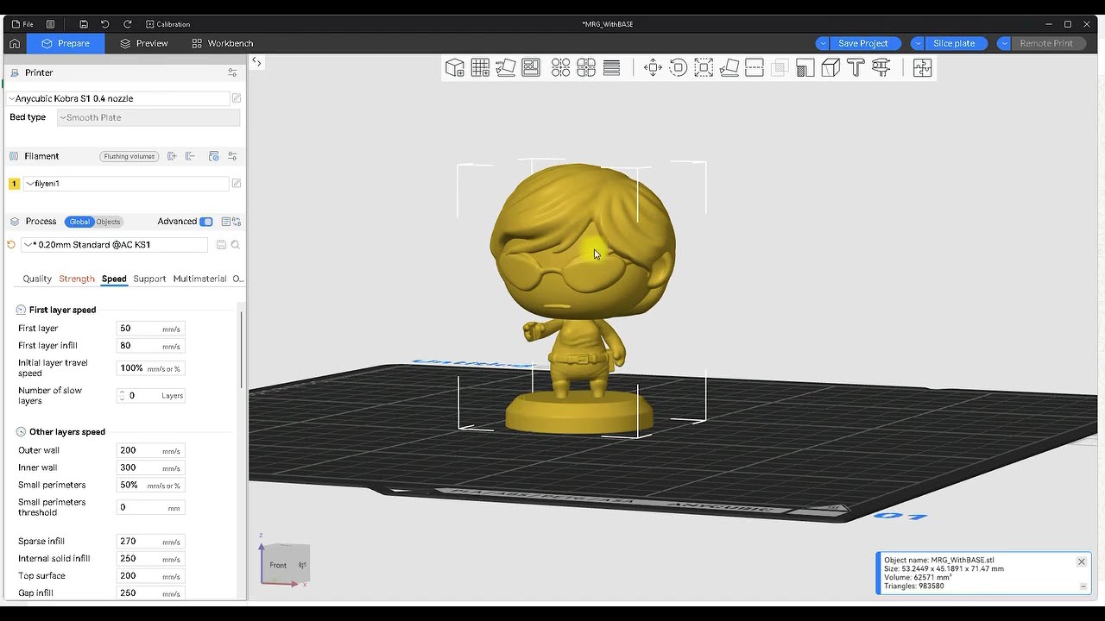Click the Save Project button
Screen dimensions: 1105x621
pyautogui.click(x=862, y=43)
